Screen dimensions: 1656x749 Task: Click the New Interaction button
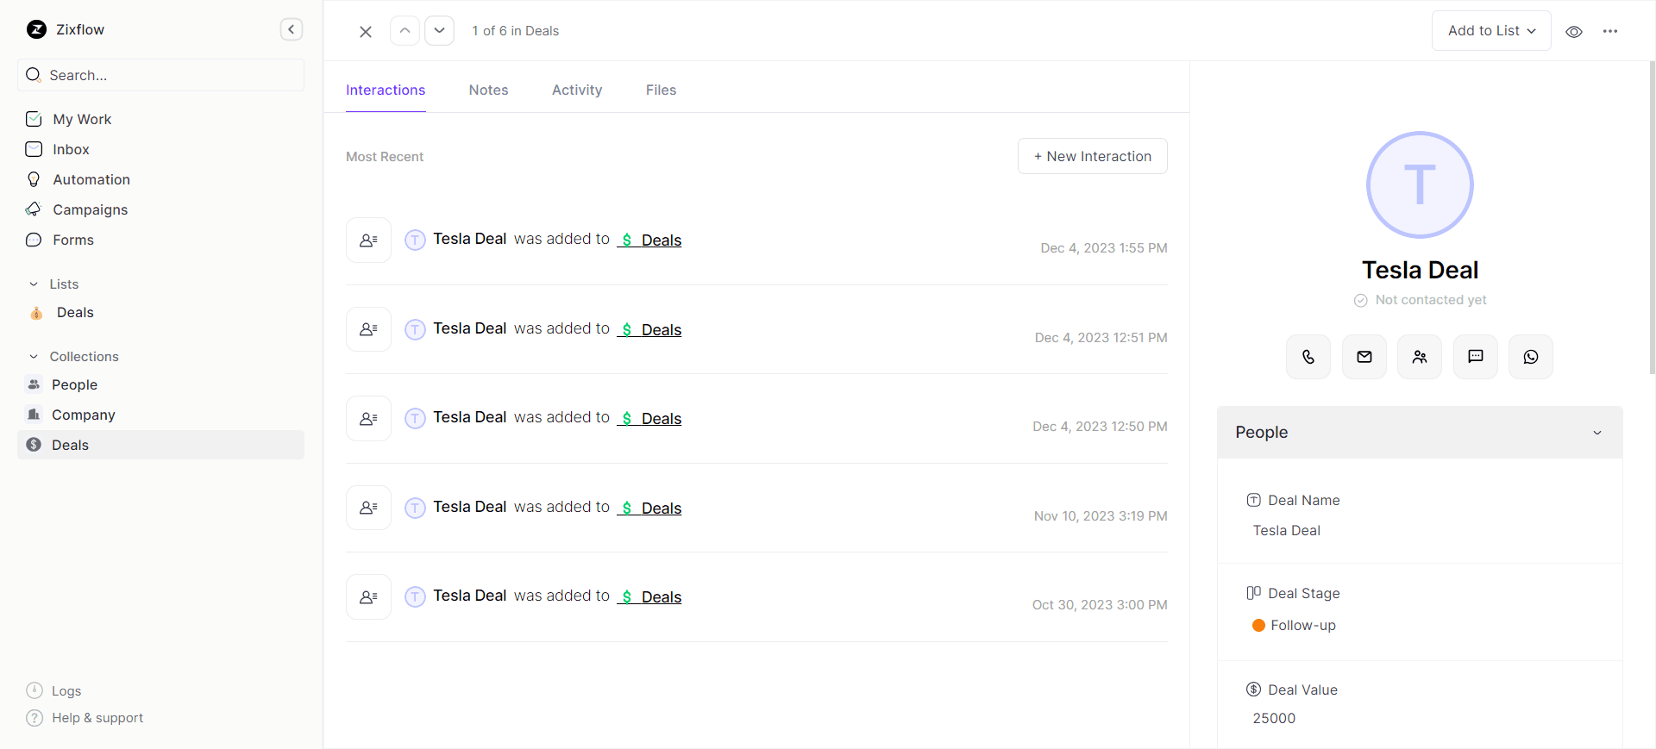click(1092, 156)
